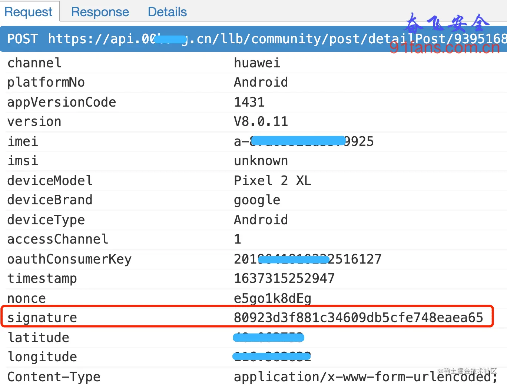Select the platformNo value Android
507x385 pixels.
tap(261, 82)
